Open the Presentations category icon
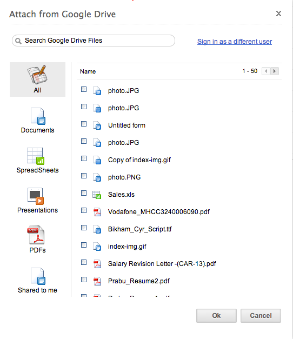The height and width of the screenshot is (339, 293). (36, 196)
